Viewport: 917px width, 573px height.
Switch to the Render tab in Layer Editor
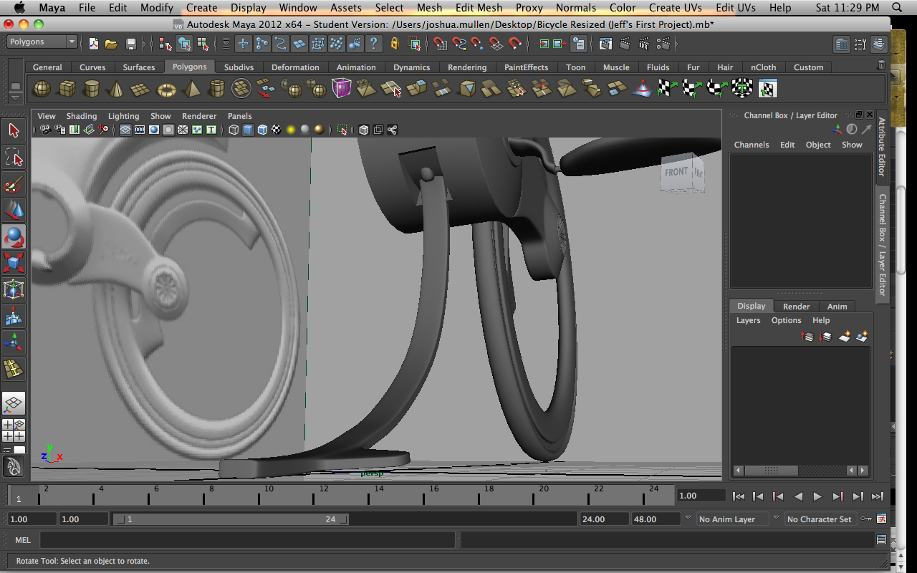pyautogui.click(x=795, y=306)
